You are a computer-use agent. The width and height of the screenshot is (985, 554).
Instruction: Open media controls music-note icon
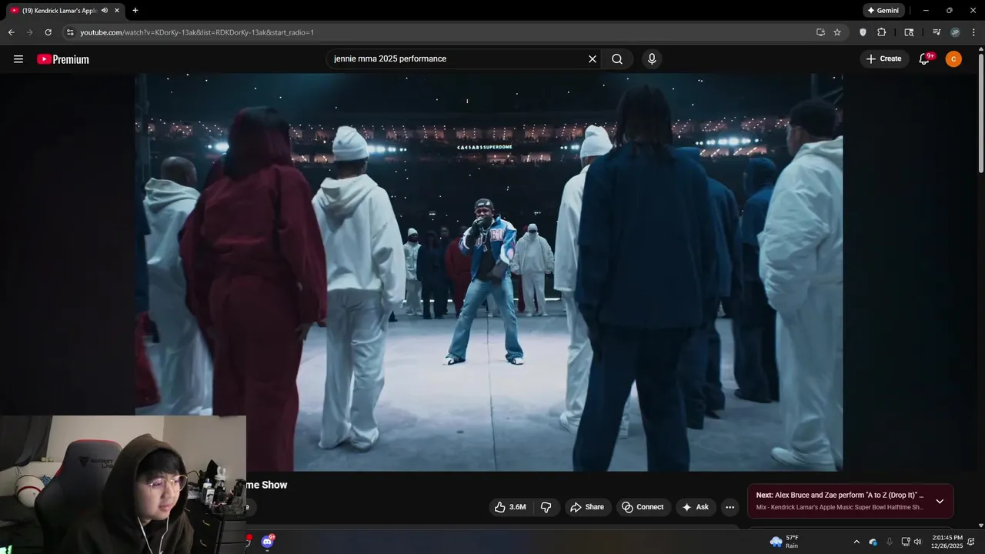[x=937, y=32]
